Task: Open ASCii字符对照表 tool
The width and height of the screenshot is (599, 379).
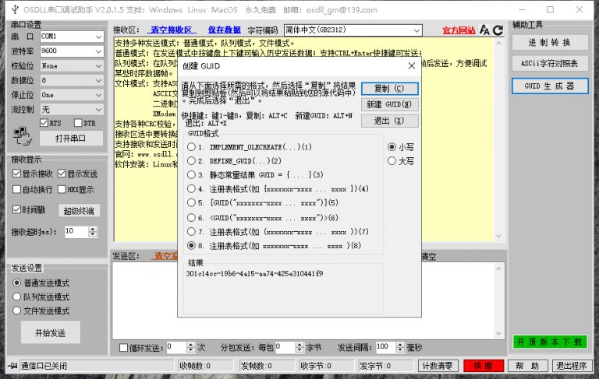Action: coord(550,63)
